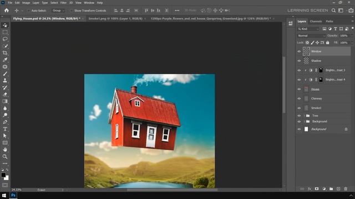
Task: Select the Hand tool
Action: (5, 150)
